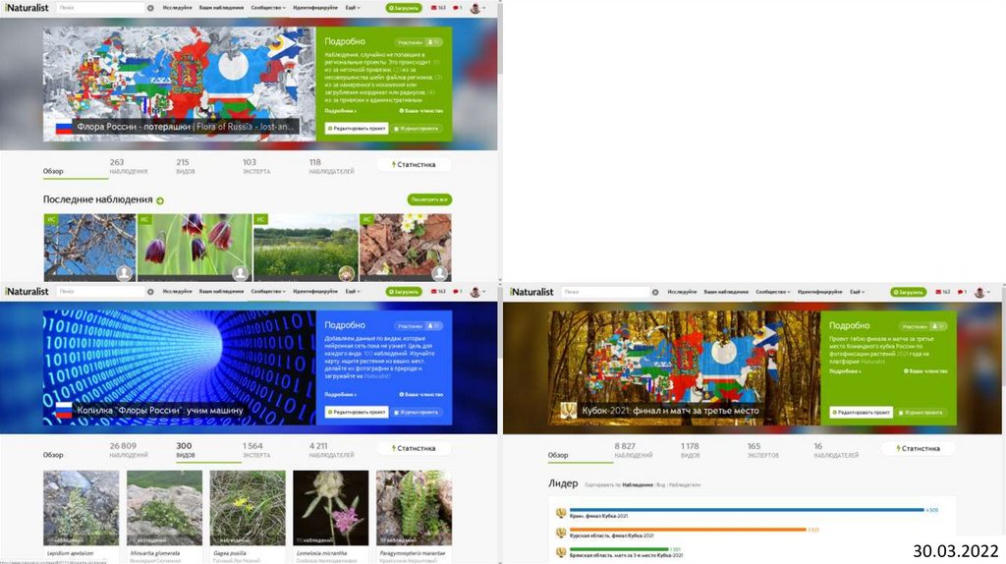Open Minuartia glomerata species thumbnail

(164, 508)
